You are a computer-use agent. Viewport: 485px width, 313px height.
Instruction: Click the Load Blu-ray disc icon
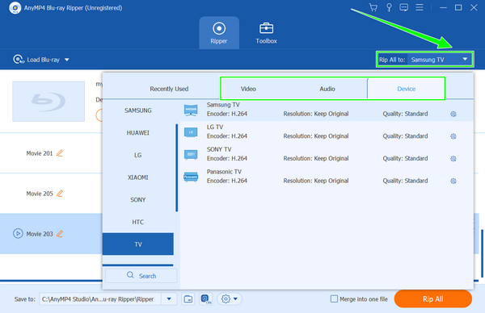tap(19, 59)
